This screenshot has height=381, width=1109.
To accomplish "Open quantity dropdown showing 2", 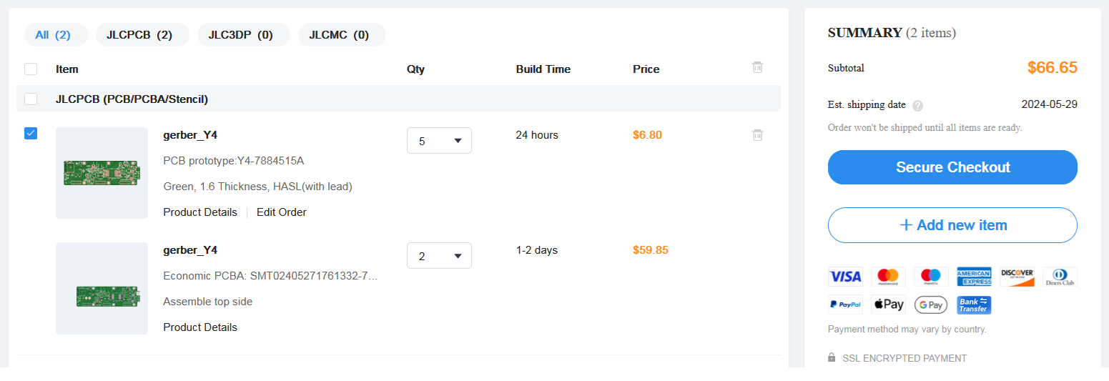I will [439, 256].
